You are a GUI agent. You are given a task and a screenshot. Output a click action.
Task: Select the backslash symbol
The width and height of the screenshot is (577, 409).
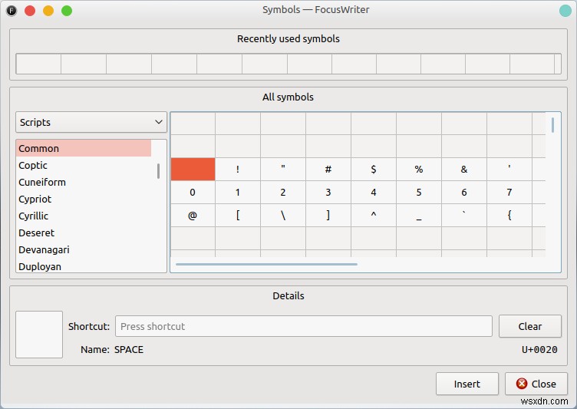coord(283,216)
